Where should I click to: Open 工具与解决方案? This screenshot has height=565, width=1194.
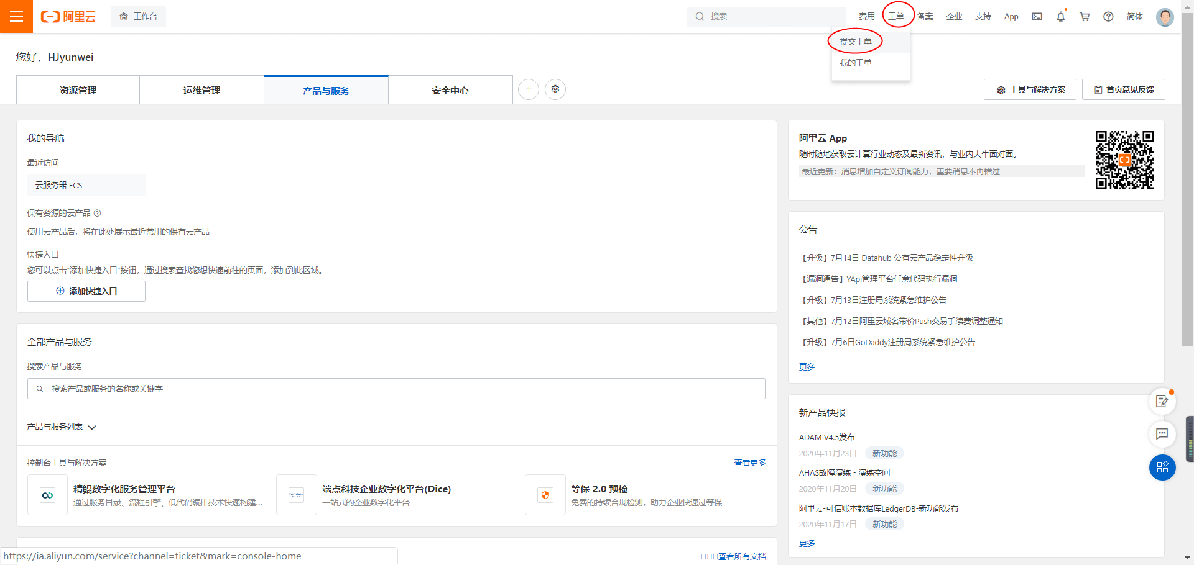tap(1030, 89)
